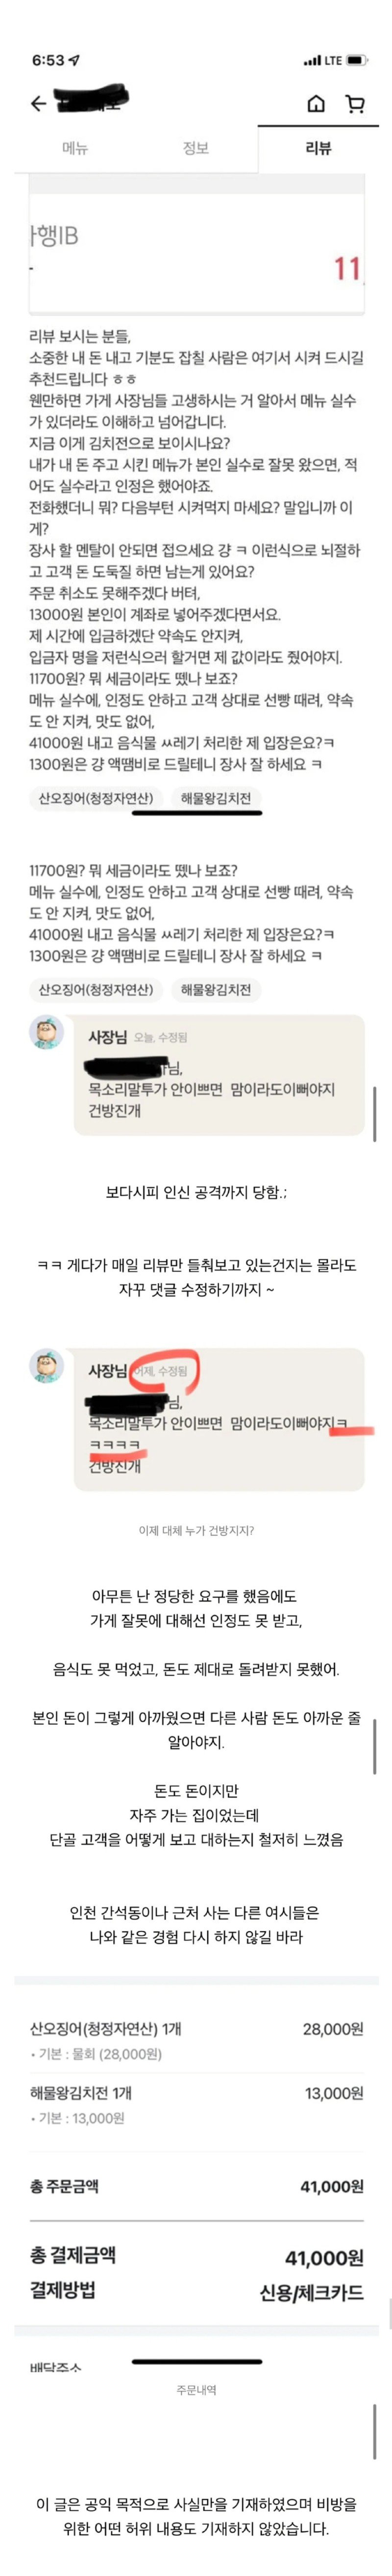This screenshot has height=2576, width=392.
Task: Tap owner avatar beside red-circled 어제, 수정됨
Action: tap(46, 1366)
